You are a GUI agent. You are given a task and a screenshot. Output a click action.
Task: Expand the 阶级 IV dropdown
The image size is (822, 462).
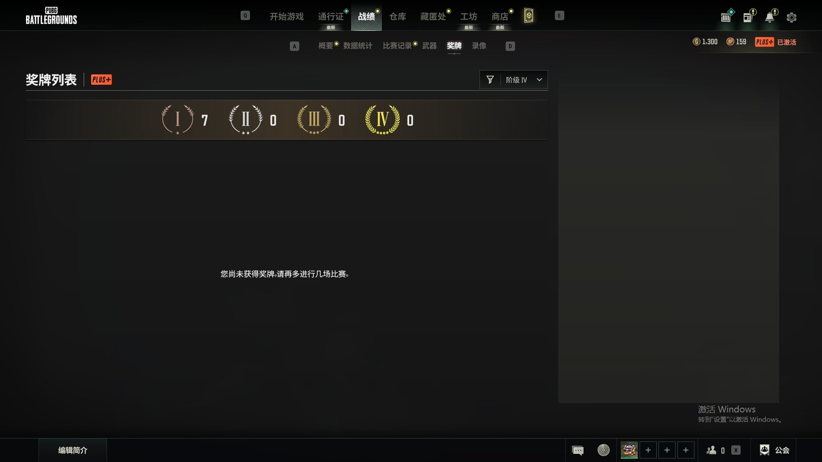[x=517, y=80]
